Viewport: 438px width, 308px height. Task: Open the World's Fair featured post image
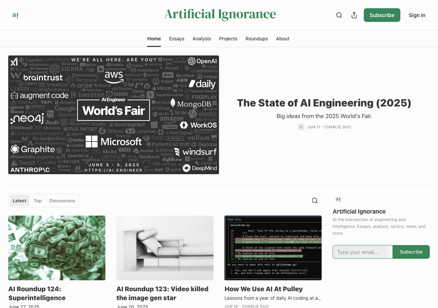click(114, 115)
